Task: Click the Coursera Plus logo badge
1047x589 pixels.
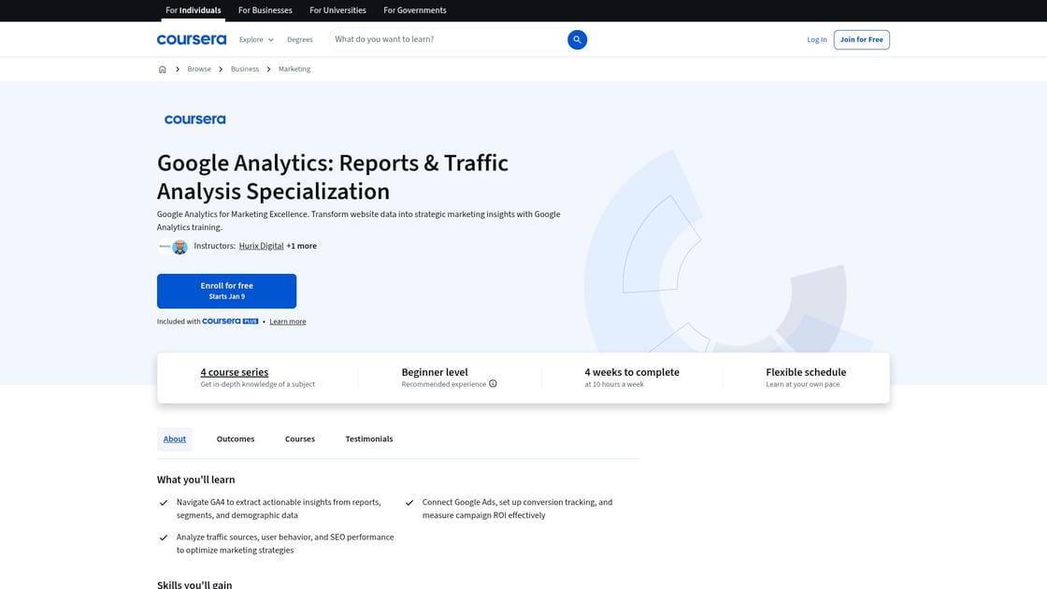Action: 230,322
